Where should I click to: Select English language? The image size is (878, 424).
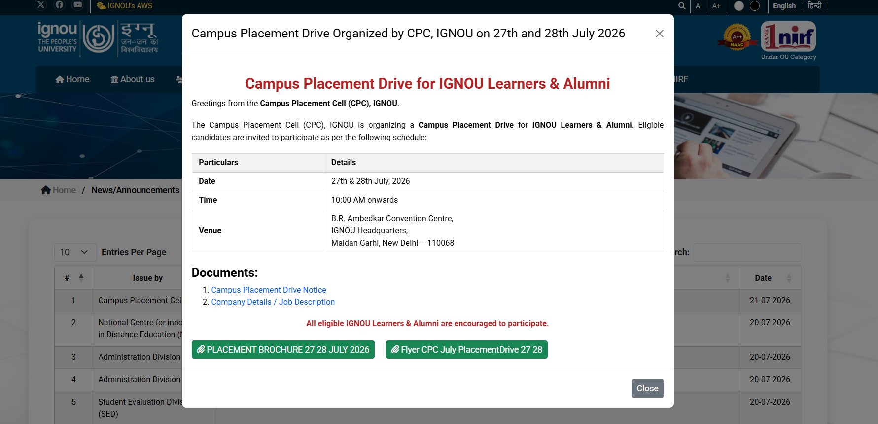coord(784,6)
